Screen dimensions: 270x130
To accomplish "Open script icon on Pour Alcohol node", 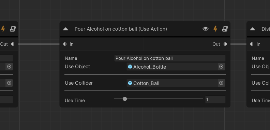I will (225, 29).
